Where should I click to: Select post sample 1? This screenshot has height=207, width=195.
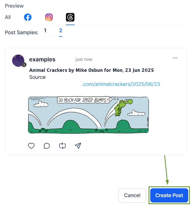click(x=45, y=31)
